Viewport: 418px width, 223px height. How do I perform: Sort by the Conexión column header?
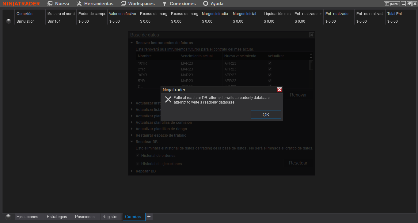30,14
